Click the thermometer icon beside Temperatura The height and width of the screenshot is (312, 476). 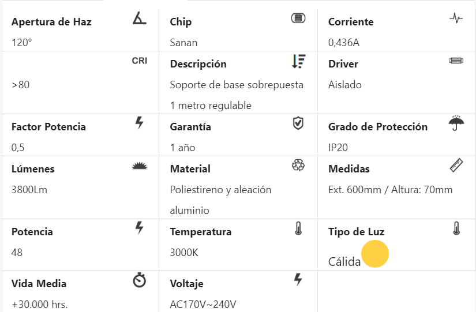click(298, 228)
